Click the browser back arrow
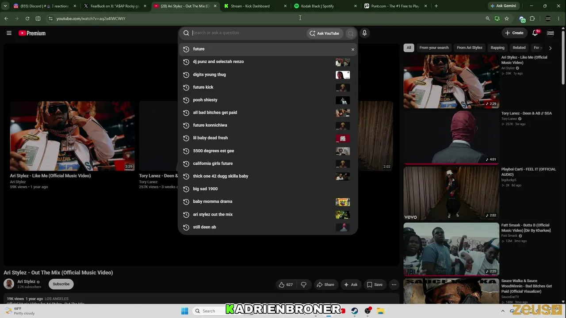 [x=6, y=19]
